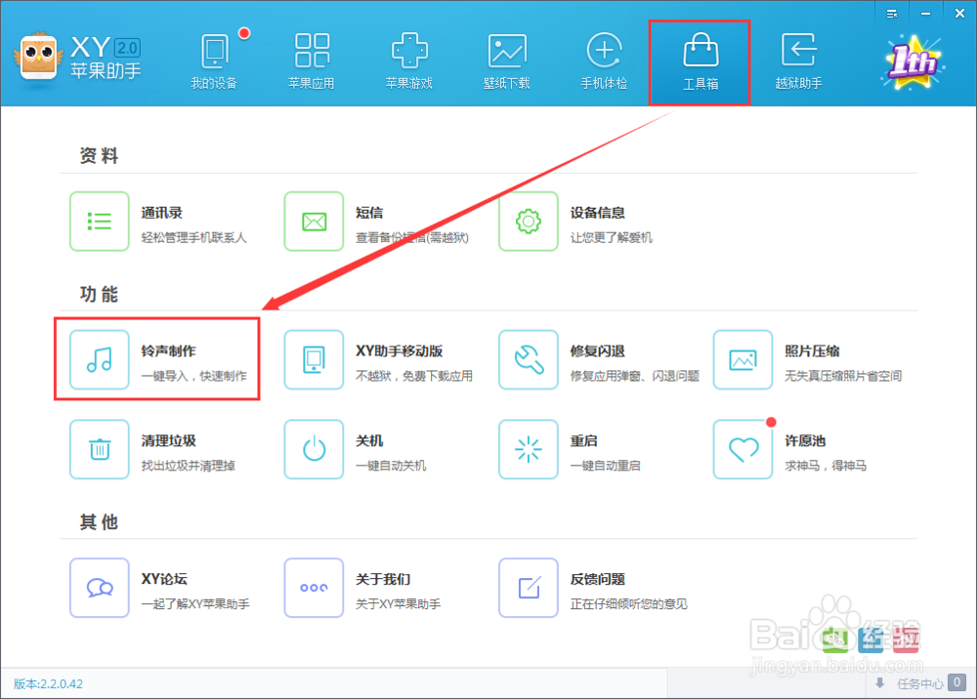
Task: Open the 我的设备 tab
Action: 214,62
